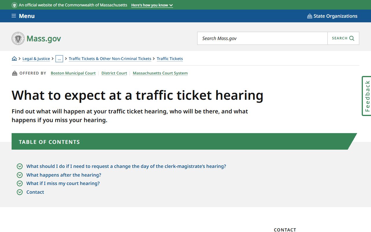Viewport: 371px width, 232px height.
Task: Click the SEARCH button
Action: [343, 38]
